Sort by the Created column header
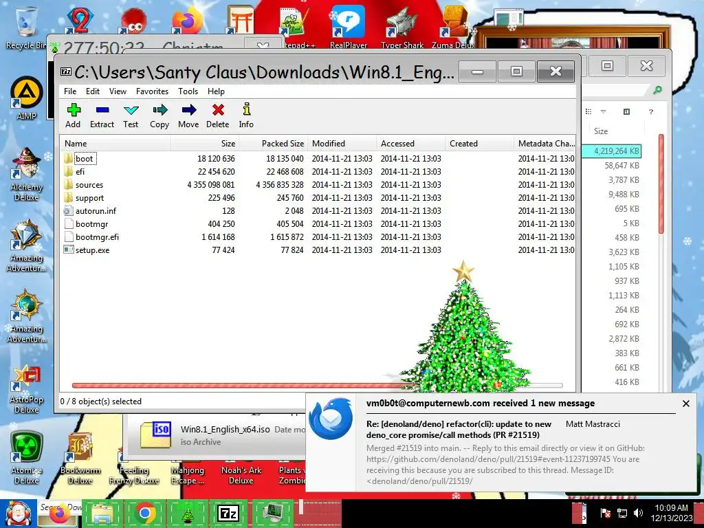Screen dimensions: 704x528 click(x=479, y=144)
